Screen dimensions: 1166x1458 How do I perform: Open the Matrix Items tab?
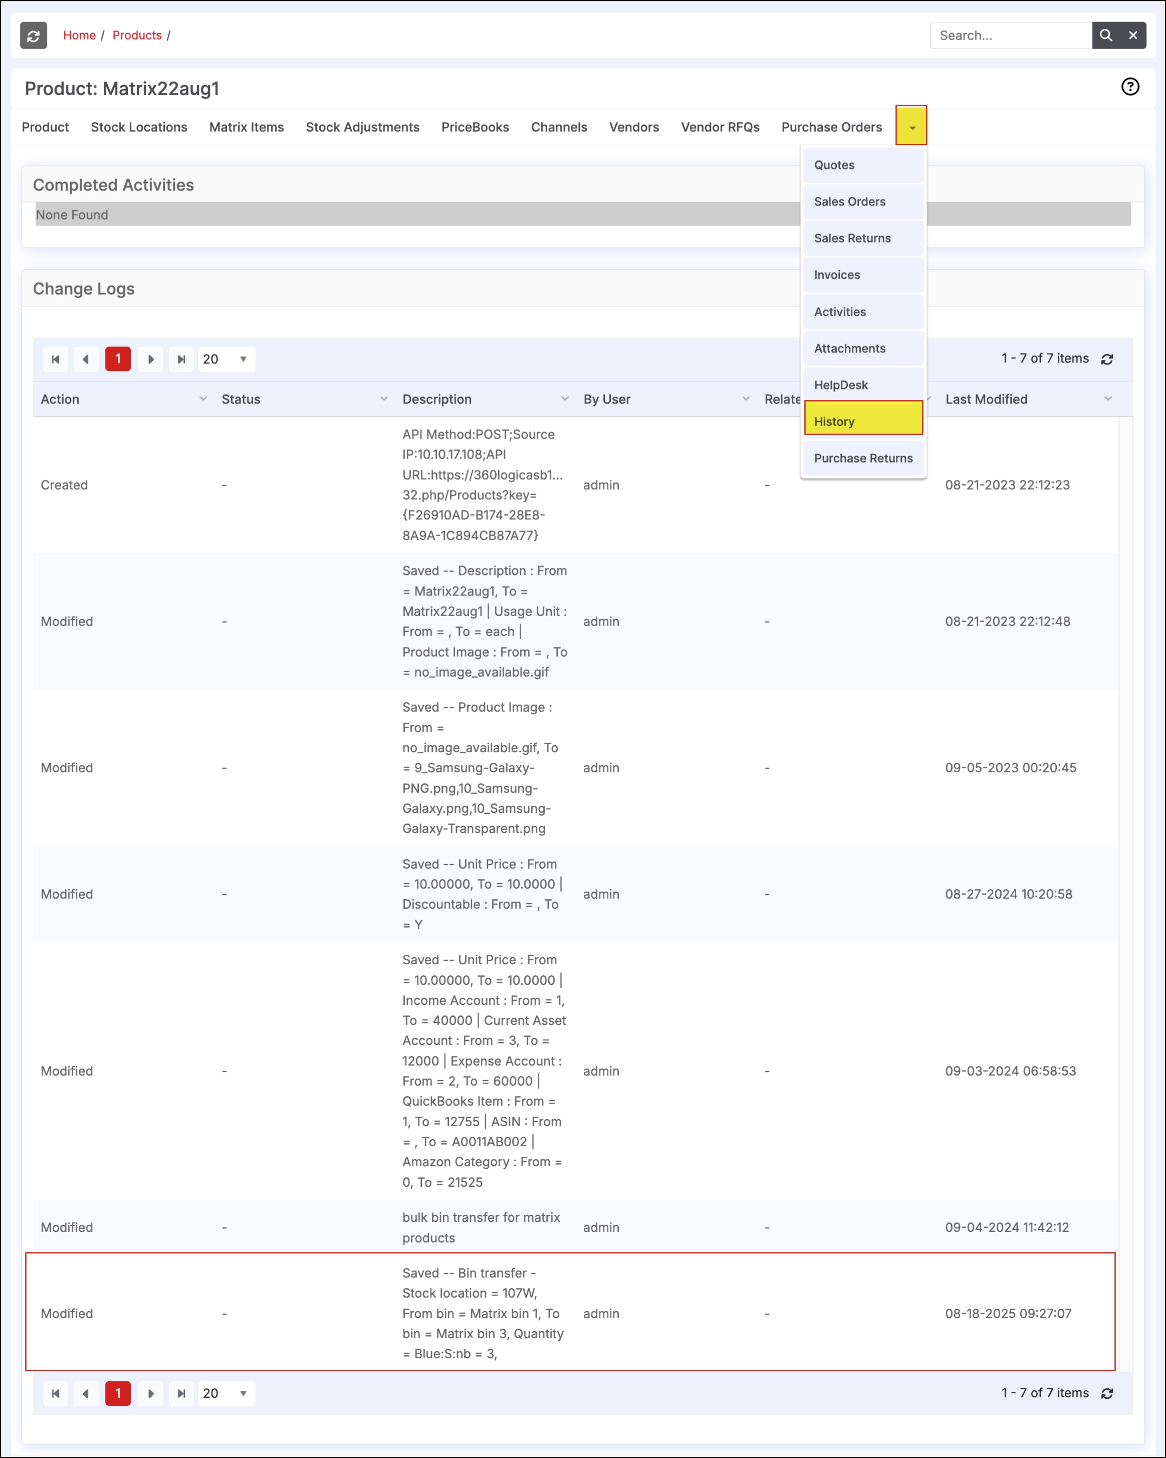tap(246, 127)
